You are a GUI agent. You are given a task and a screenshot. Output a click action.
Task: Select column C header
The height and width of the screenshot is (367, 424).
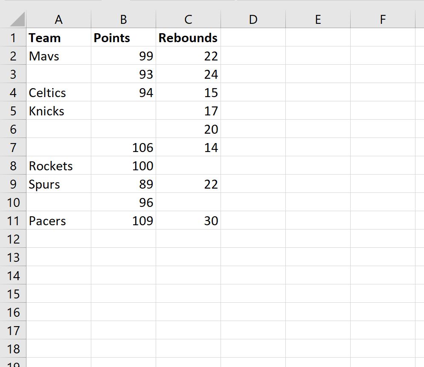[188, 20]
